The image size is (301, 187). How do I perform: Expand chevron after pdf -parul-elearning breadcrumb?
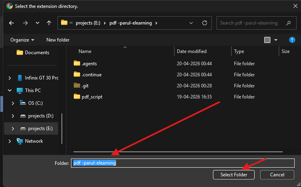156,23
